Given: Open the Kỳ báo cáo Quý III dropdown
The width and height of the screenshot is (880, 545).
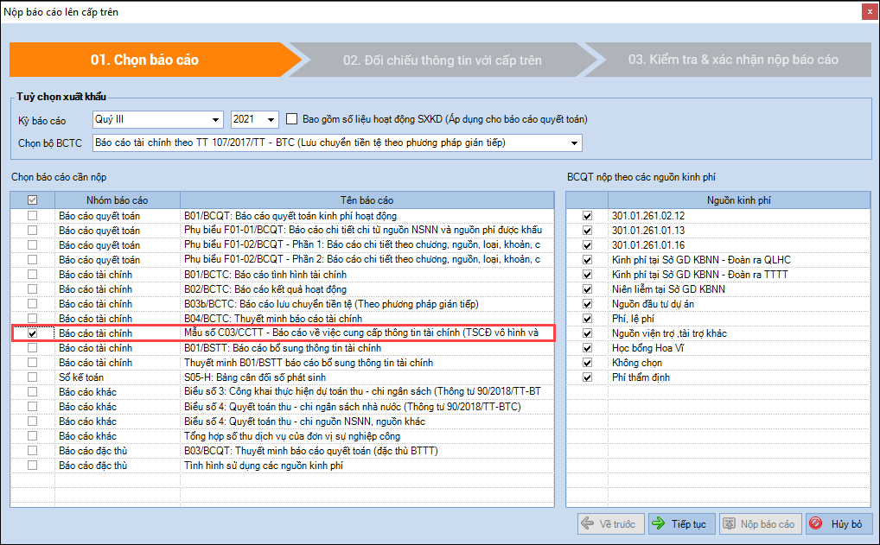Looking at the screenshot, I should tap(215, 120).
